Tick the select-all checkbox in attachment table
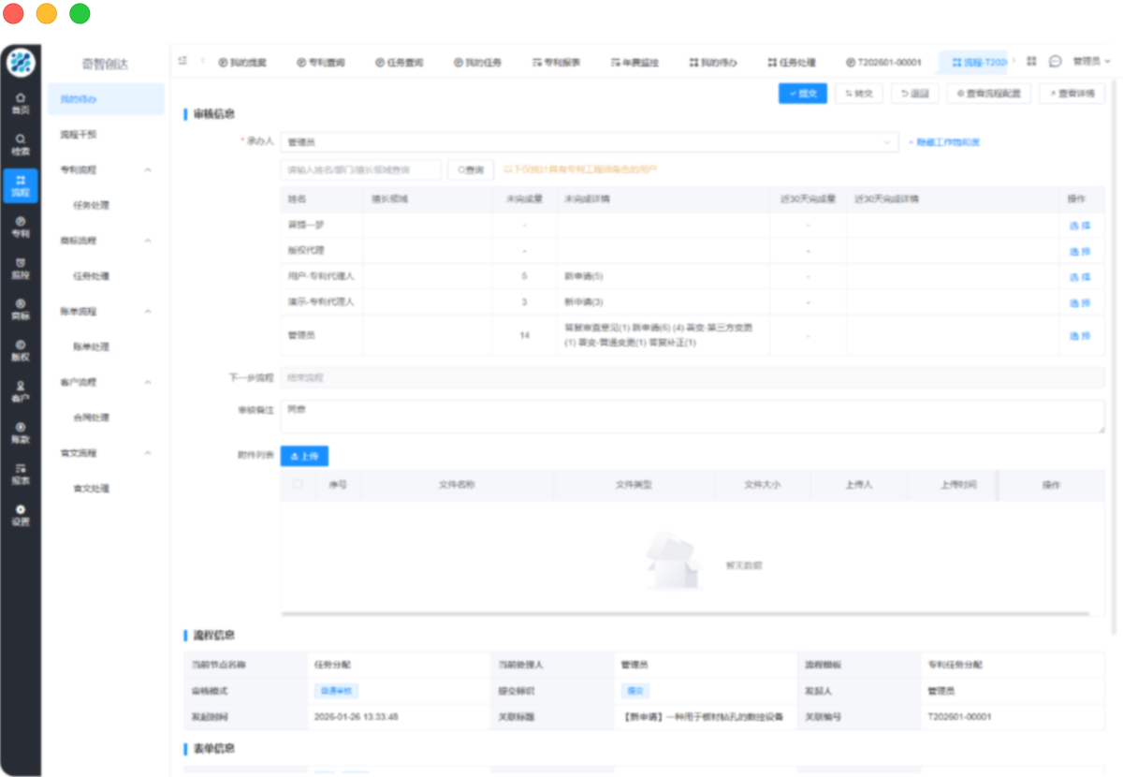1123x777 pixels. [x=298, y=484]
